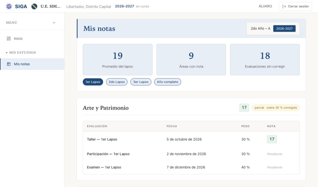Click the 2do Año – A section label
The image size is (318, 187).
point(260,28)
